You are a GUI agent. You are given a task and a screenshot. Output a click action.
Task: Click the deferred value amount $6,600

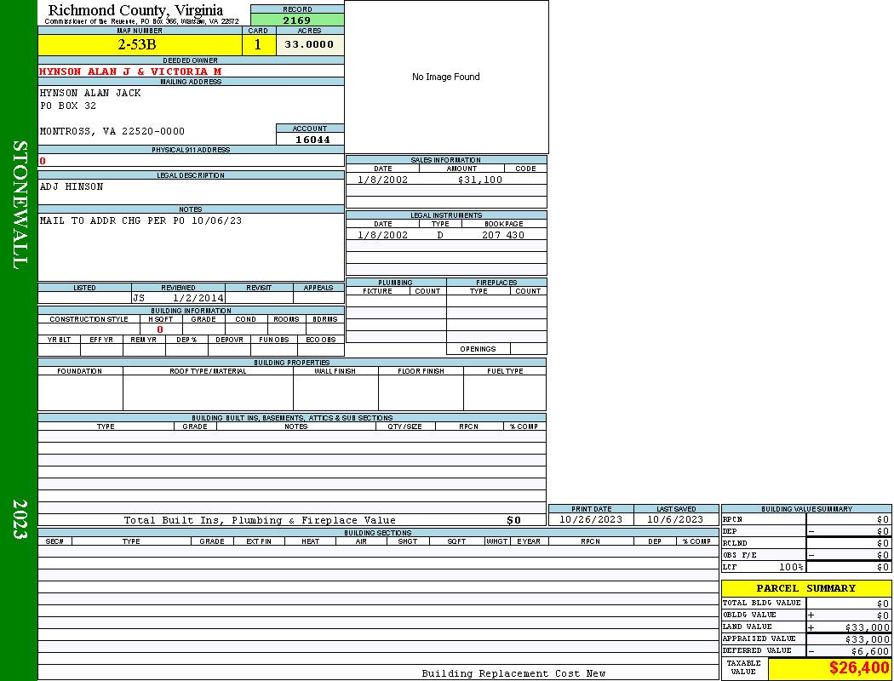coord(869,651)
